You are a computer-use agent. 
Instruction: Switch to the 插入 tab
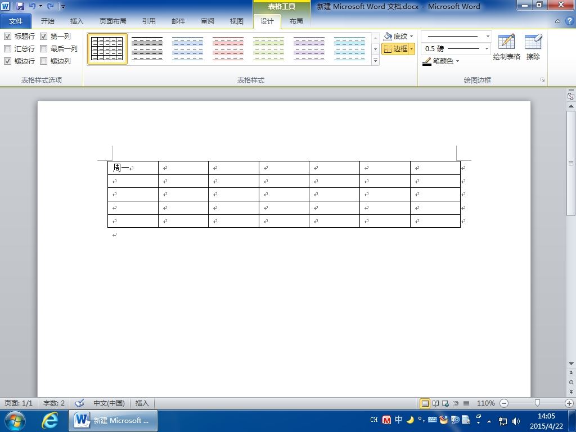76,21
